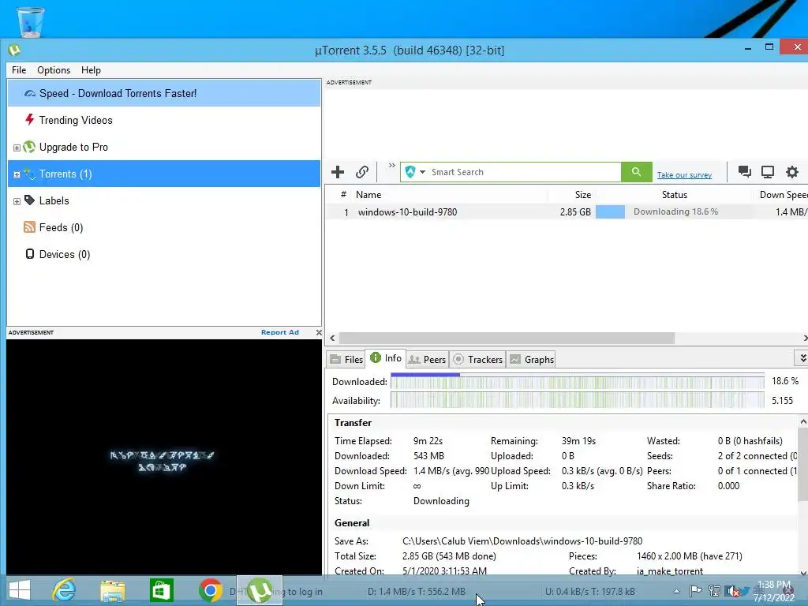Click the Add Torrent from URL link icon
The width and height of the screenshot is (808, 606).
[x=362, y=171]
